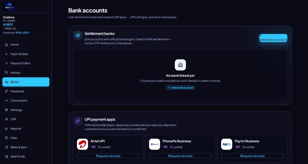Click the Payin Orders arrow icon

[7, 54]
